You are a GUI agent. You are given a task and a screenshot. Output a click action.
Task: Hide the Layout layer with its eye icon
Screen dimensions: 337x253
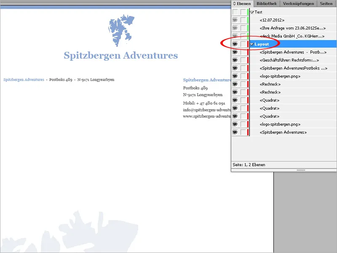click(x=235, y=44)
